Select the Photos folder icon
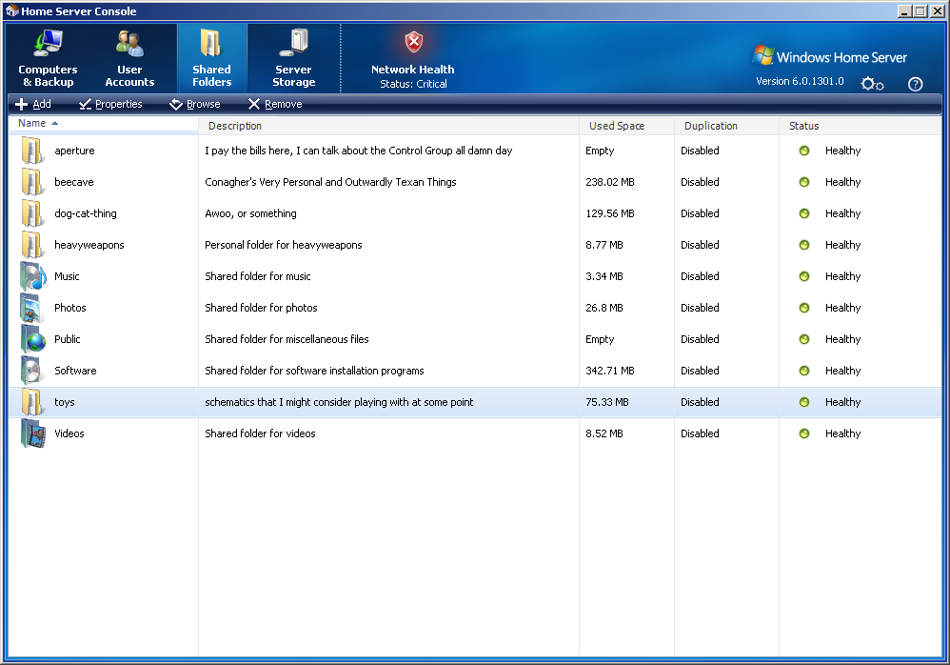Screen dimensions: 950x665 click(x=32, y=308)
